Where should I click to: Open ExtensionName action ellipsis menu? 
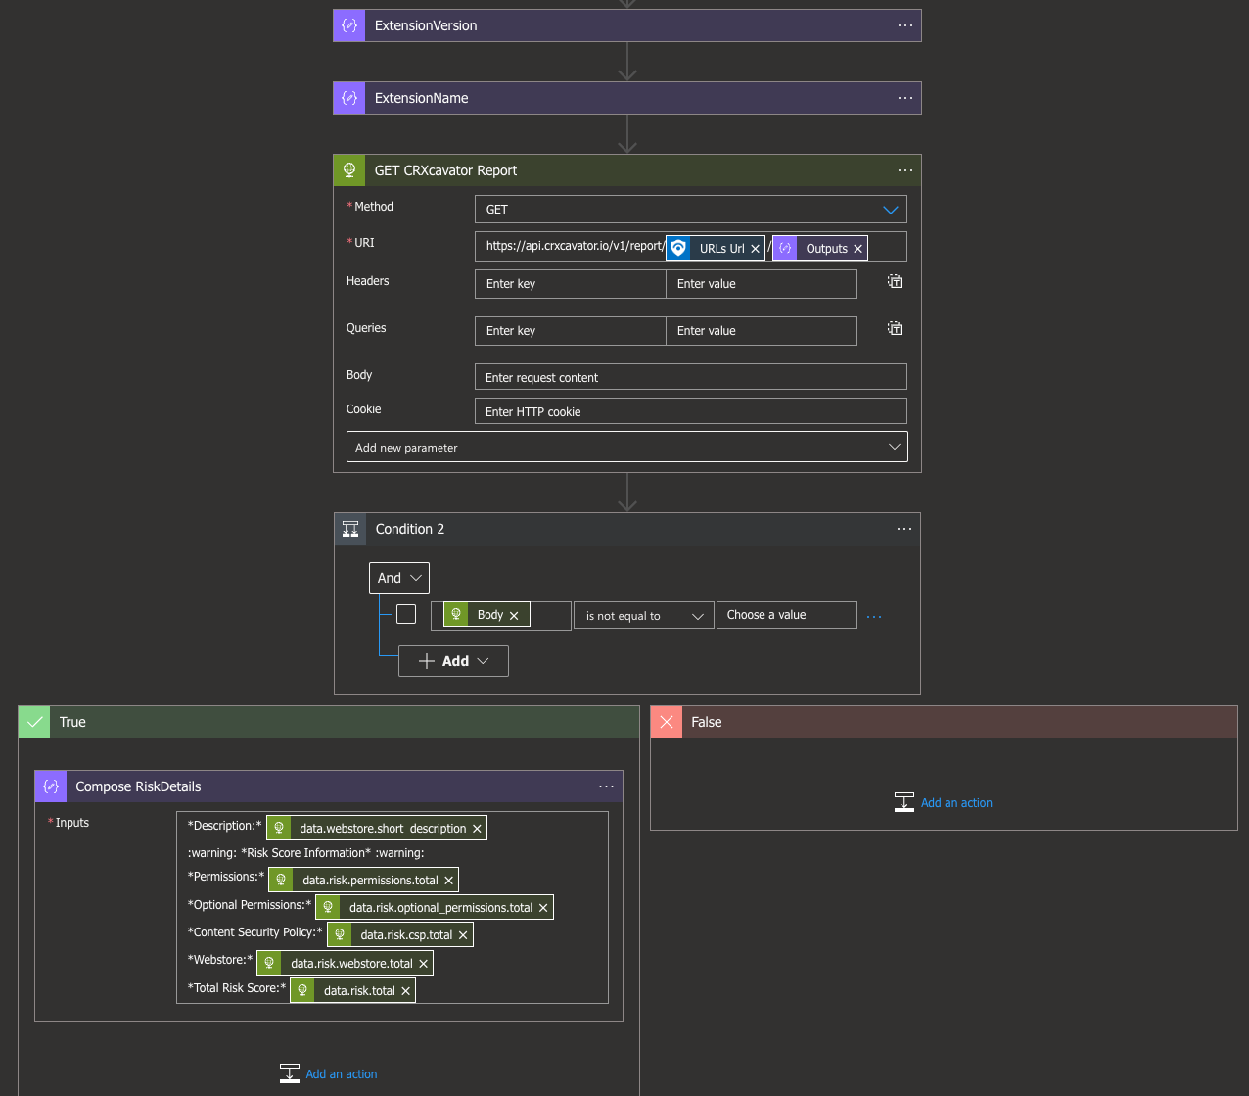pyautogui.click(x=904, y=98)
